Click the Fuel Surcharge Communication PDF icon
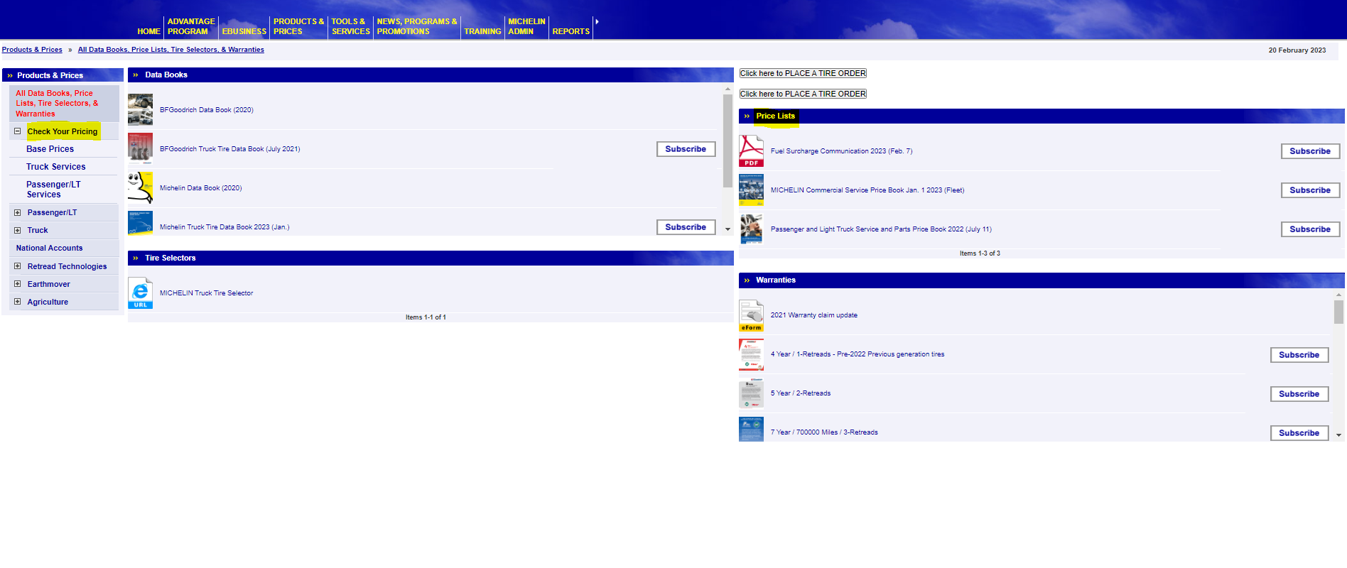 click(x=751, y=151)
